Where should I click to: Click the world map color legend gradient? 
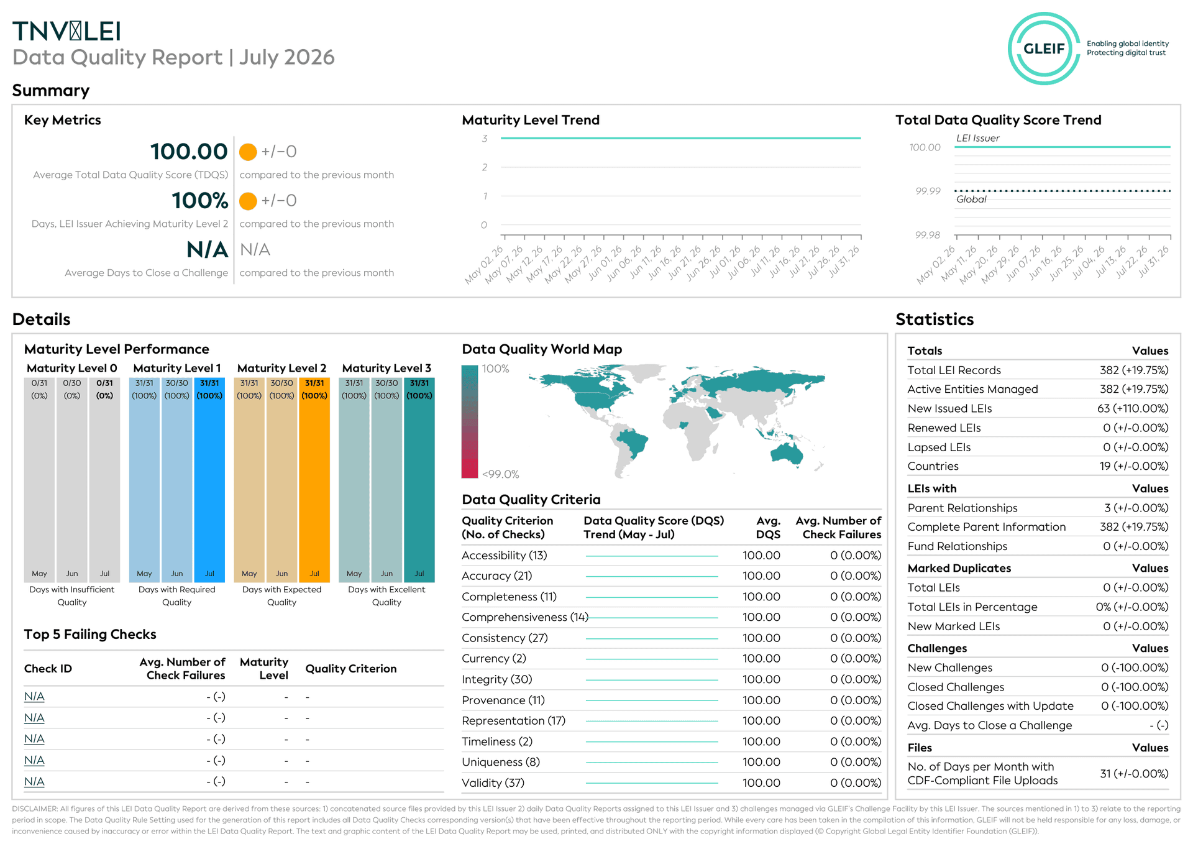click(470, 421)
